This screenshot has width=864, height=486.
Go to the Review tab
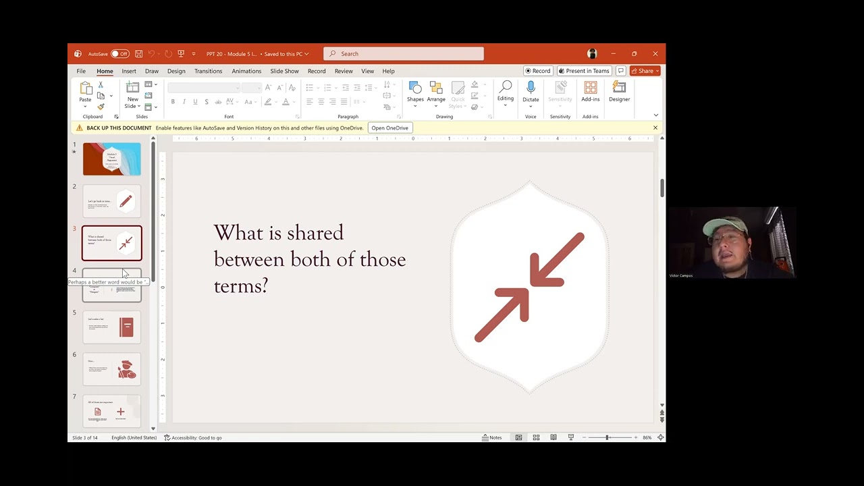tap(344, 71)
